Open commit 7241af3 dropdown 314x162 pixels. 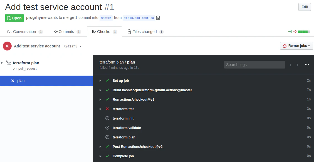[73, 46]
